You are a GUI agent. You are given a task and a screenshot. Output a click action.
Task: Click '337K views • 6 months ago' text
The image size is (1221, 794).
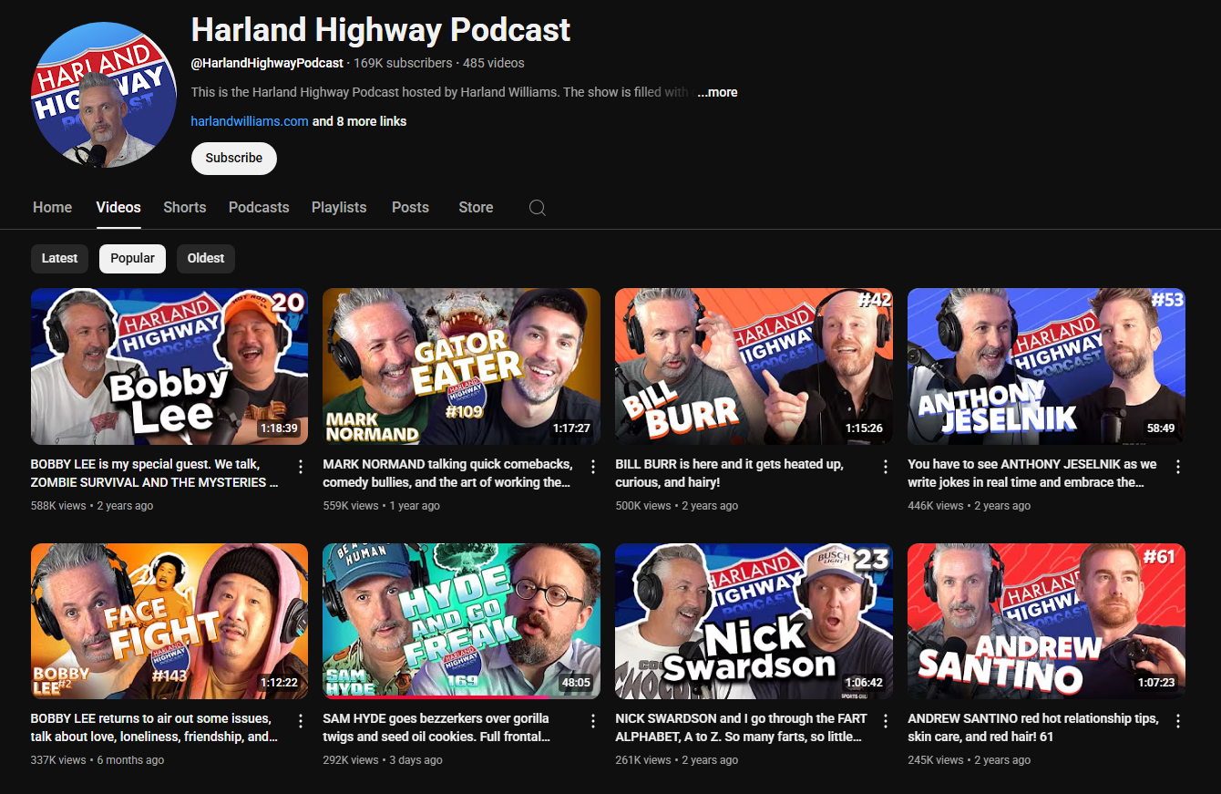tap(97, 760)
